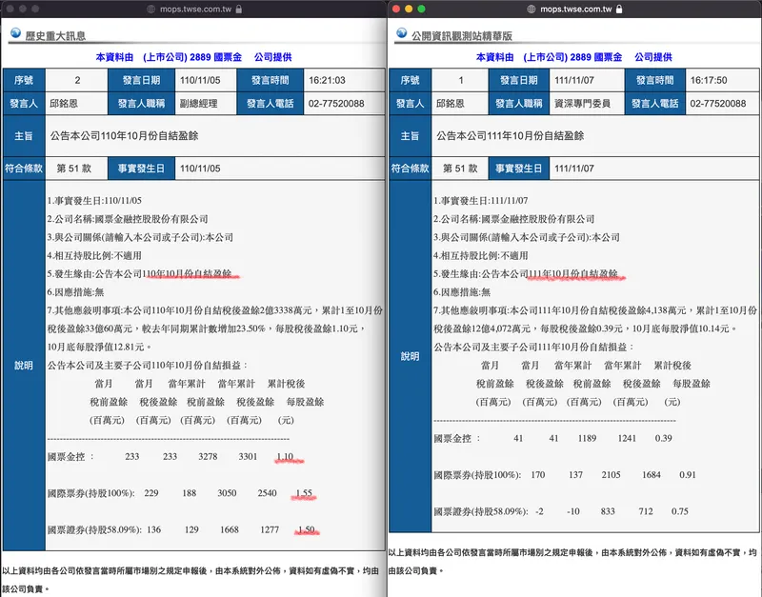The image size is (762, 597).
Task: Click the 序號 value 1 in right window
Action: point(461,80)
